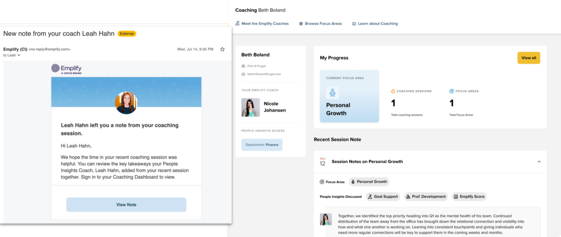Expand the 'to Leah' recipient details arrow
This screenshot has height=237, width=561.
point(19,55)
